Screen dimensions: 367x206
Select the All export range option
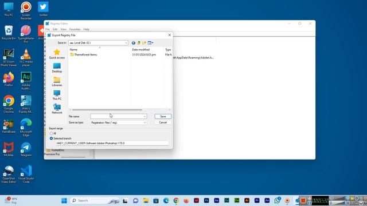(x=51, y=133)
